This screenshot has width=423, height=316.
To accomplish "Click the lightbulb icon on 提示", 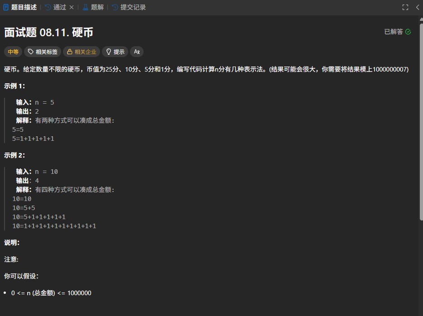I will [x=109, y=52].
